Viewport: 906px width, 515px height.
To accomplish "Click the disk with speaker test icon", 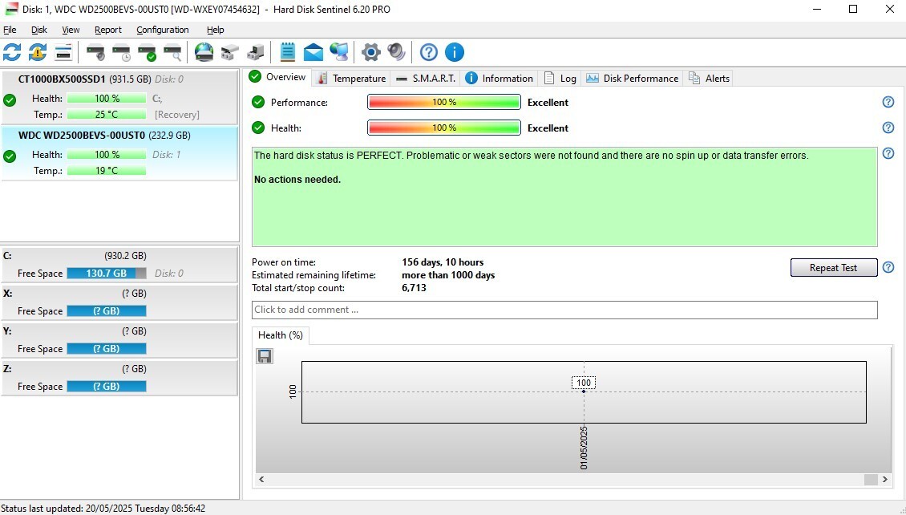I will (95, 53).
